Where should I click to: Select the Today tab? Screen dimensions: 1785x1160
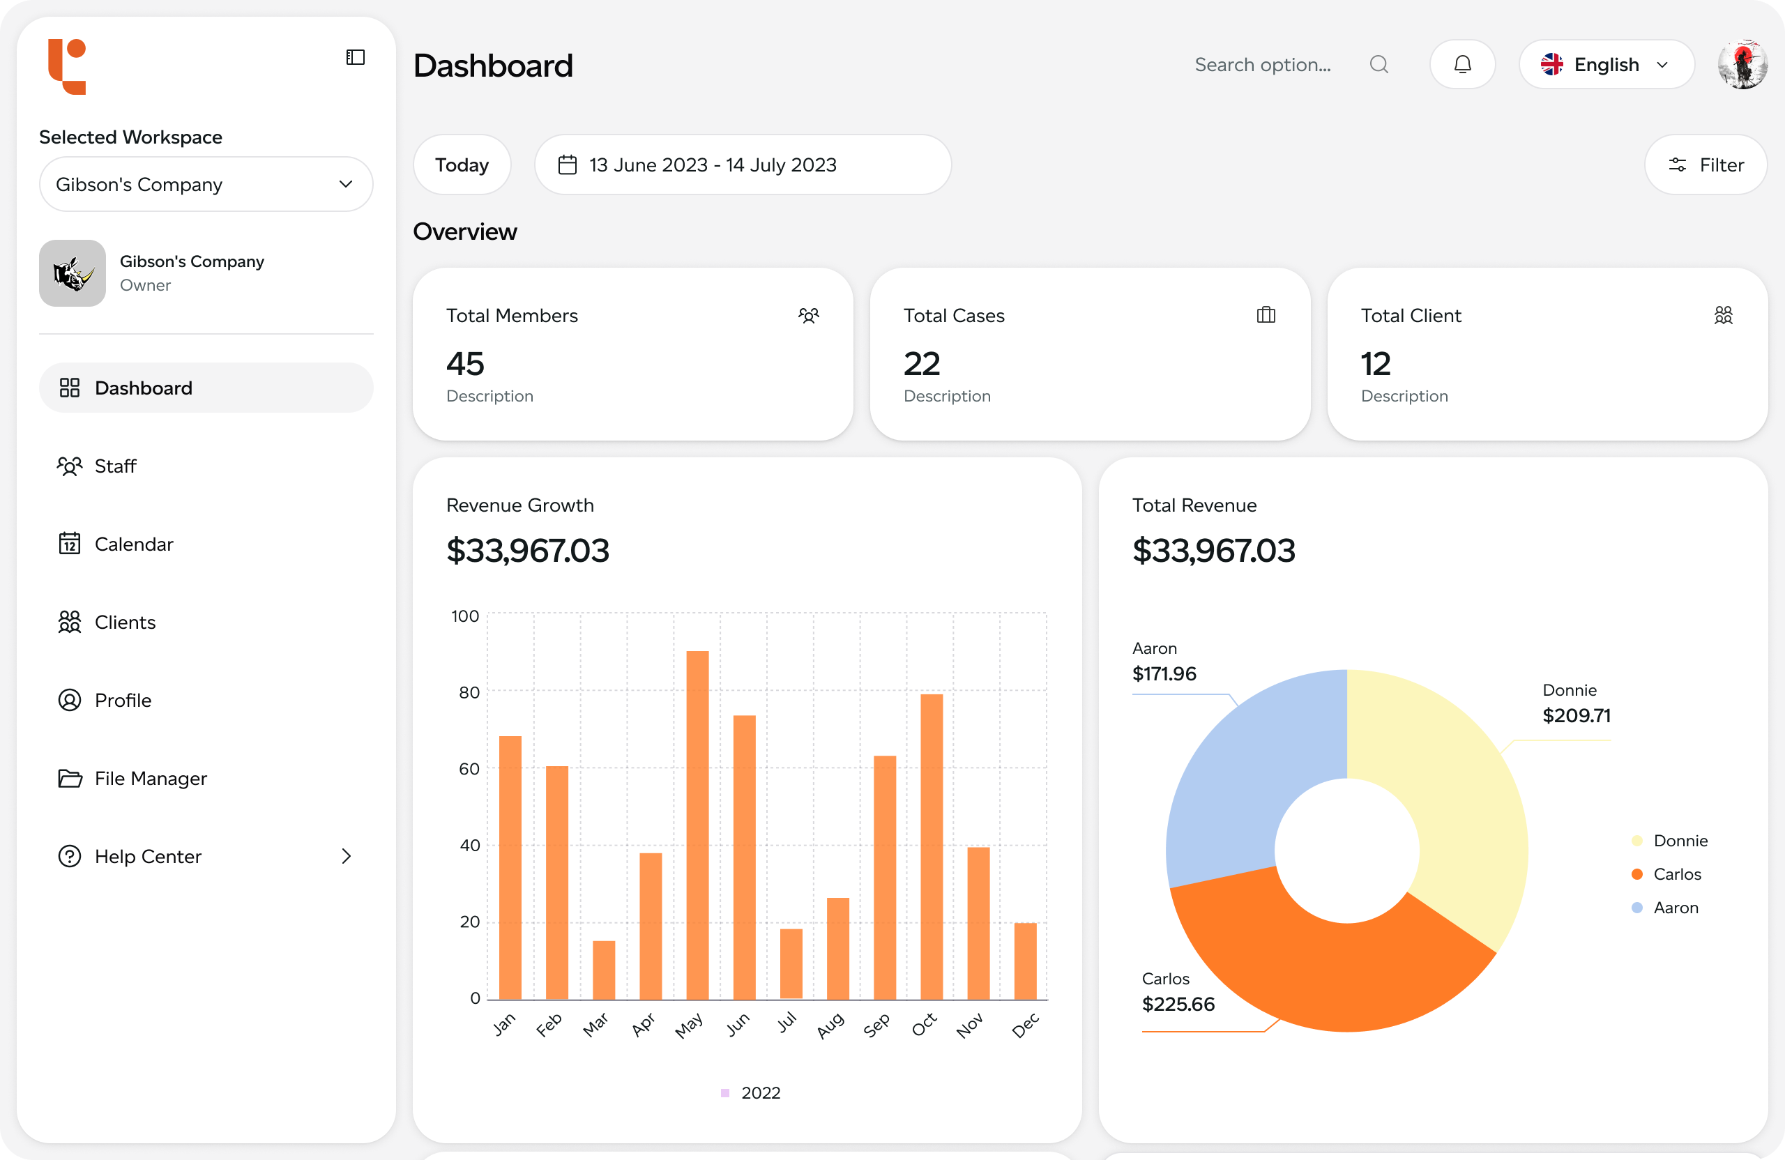[x=462, y=165]
